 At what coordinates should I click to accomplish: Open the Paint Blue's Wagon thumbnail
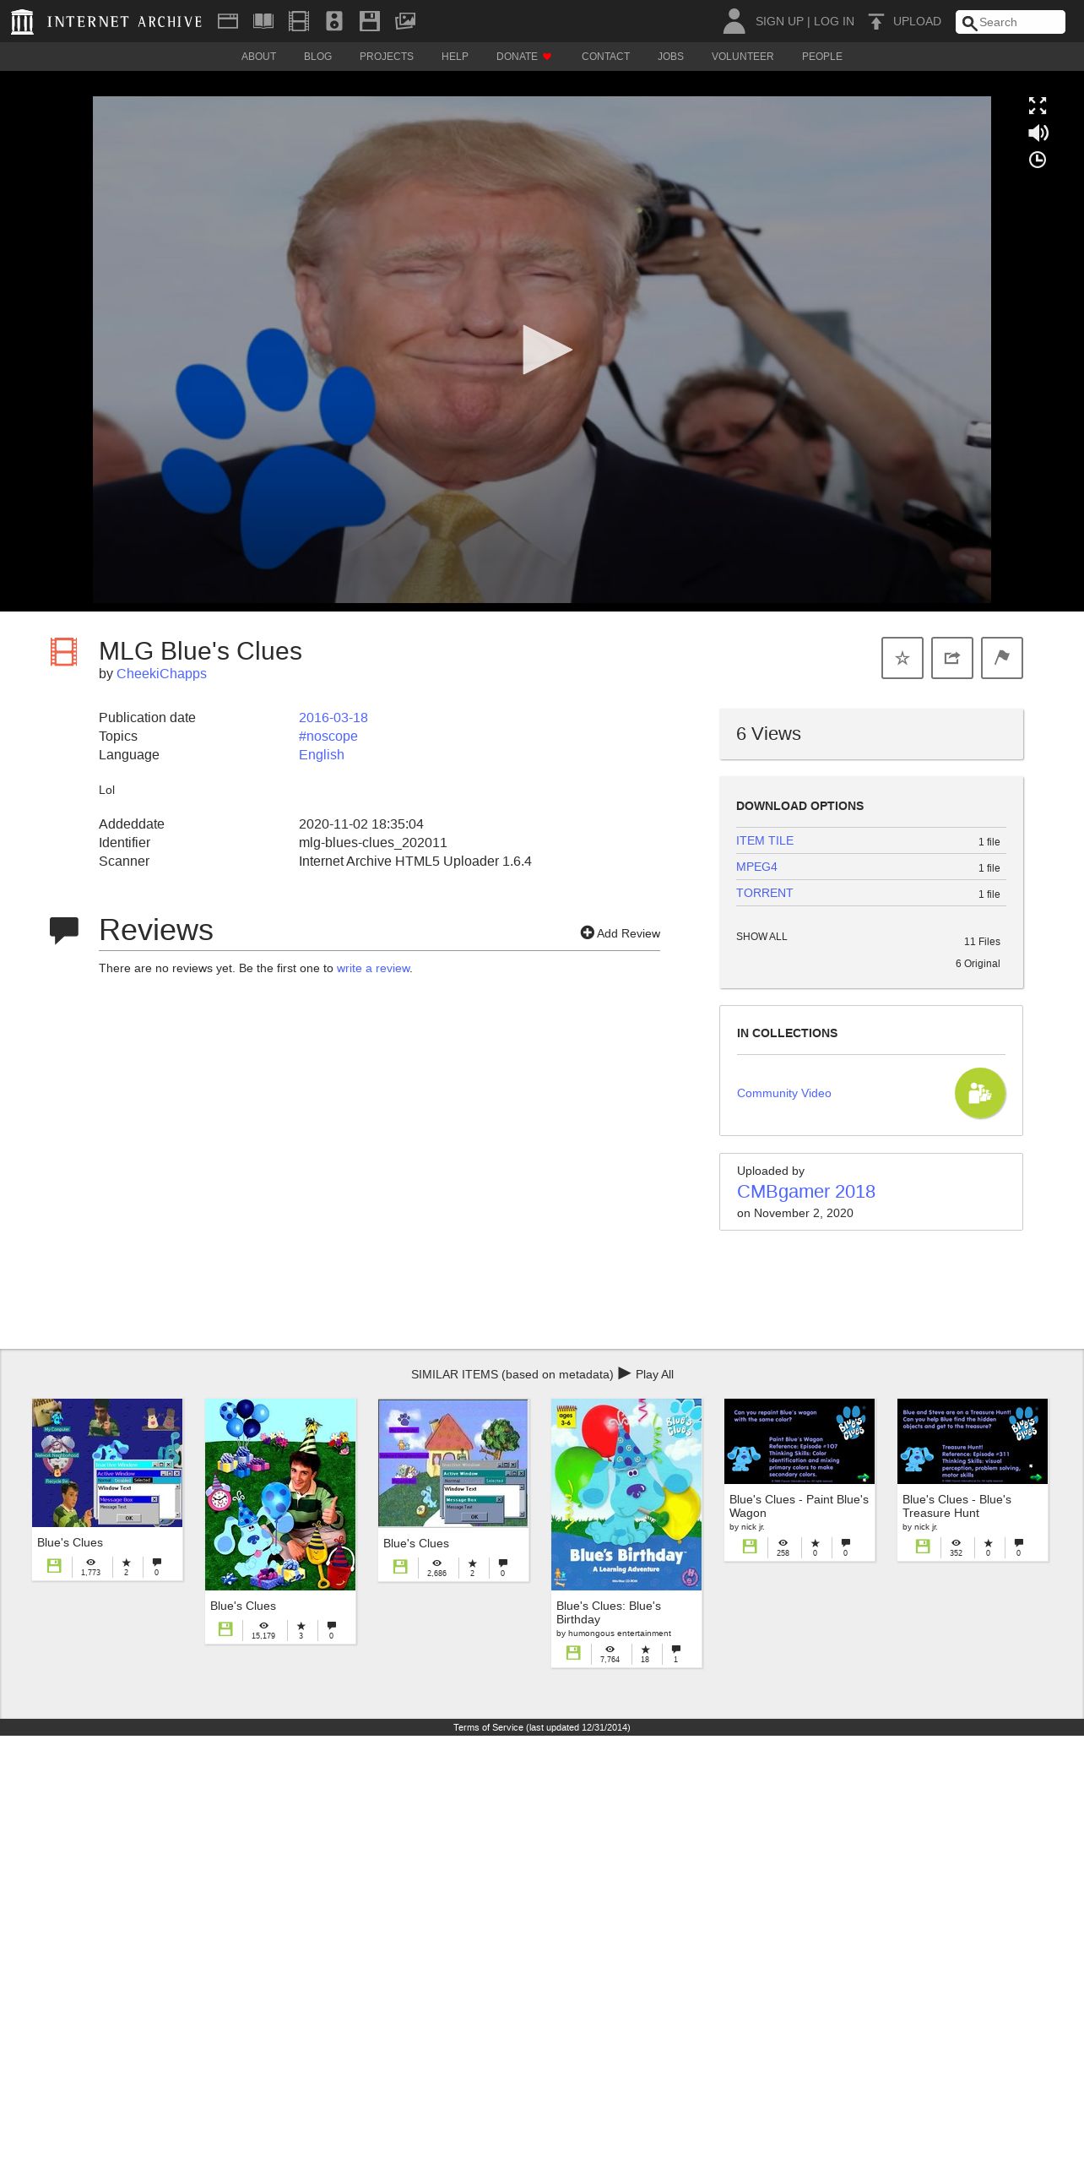[x=799, y=1441]
